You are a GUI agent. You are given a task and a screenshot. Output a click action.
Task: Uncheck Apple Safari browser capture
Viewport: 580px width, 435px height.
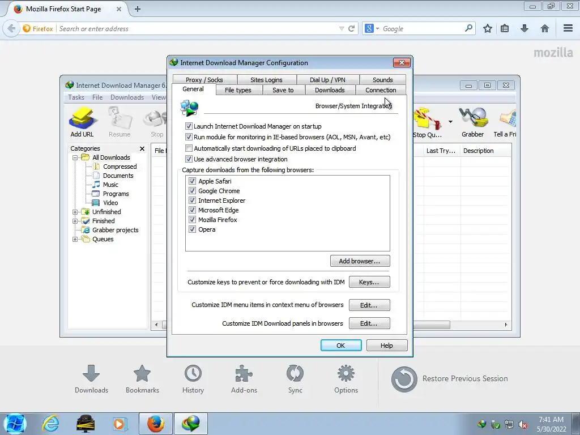coord(192,181)
